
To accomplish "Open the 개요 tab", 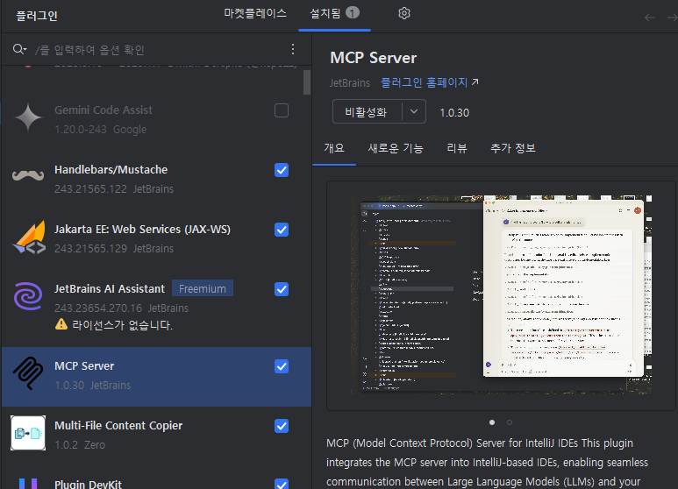I will tap(334, 148).
